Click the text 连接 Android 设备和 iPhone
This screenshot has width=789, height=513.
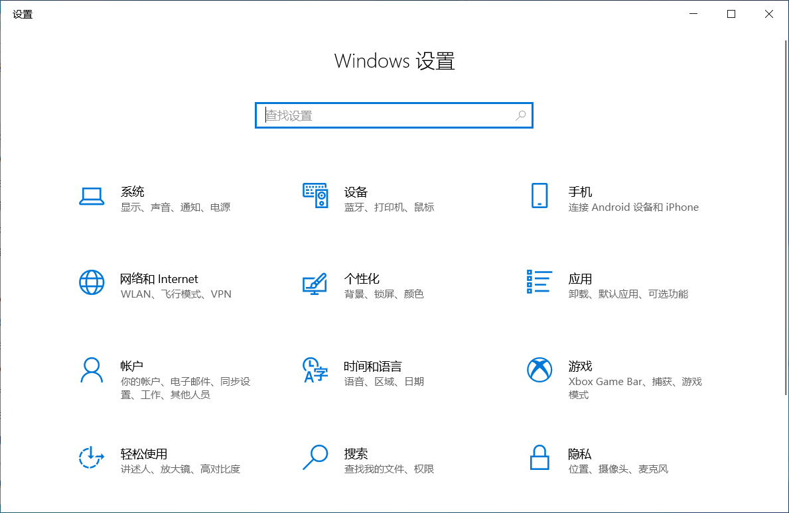pyautogui.click(x=634, y=207)
